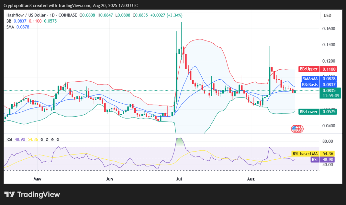Select the US flag currency icon
The image size is (346, 205).
coord(297,129)
